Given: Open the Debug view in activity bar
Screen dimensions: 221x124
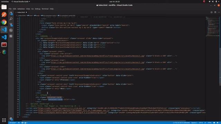Looking at the screenshot, I should tap(11, 30).
